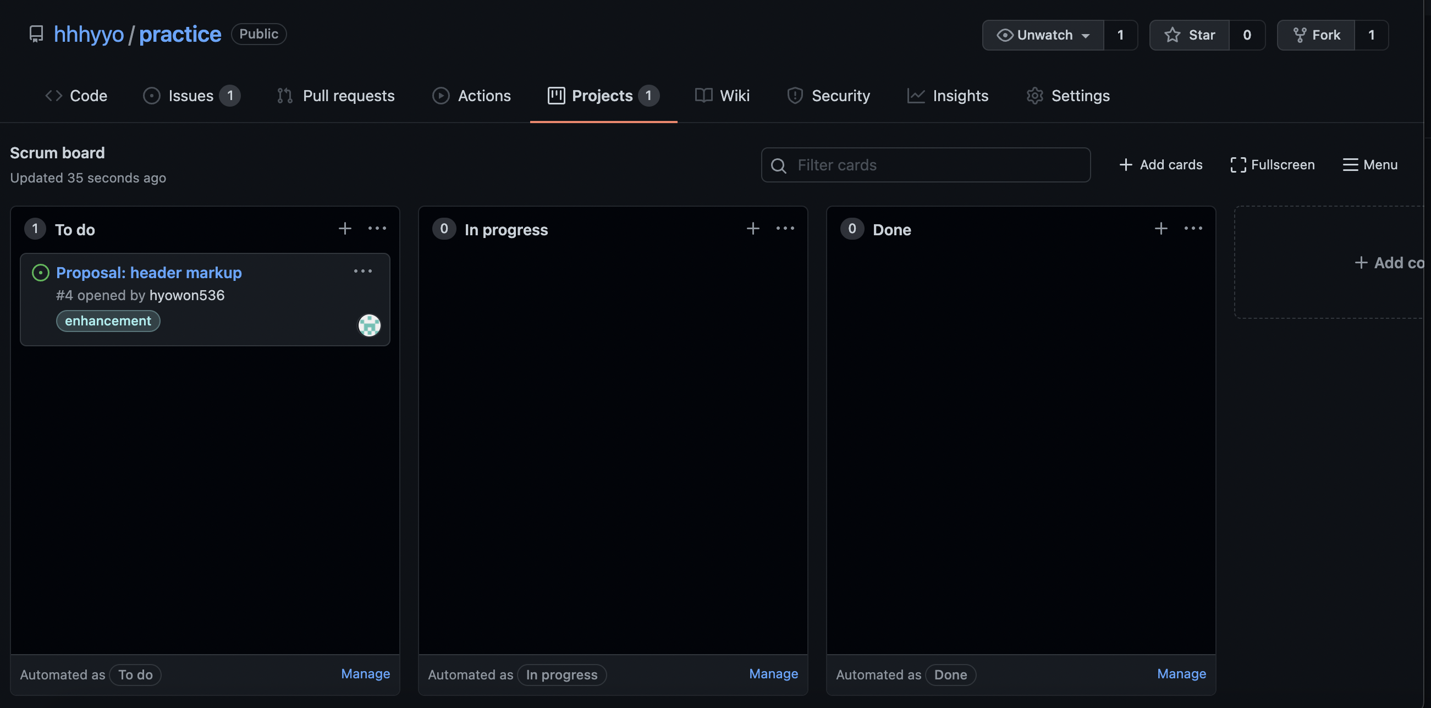Open the Proposal: header markup issue
This screenshot has height=708, width=1431.
coord(149,272)
